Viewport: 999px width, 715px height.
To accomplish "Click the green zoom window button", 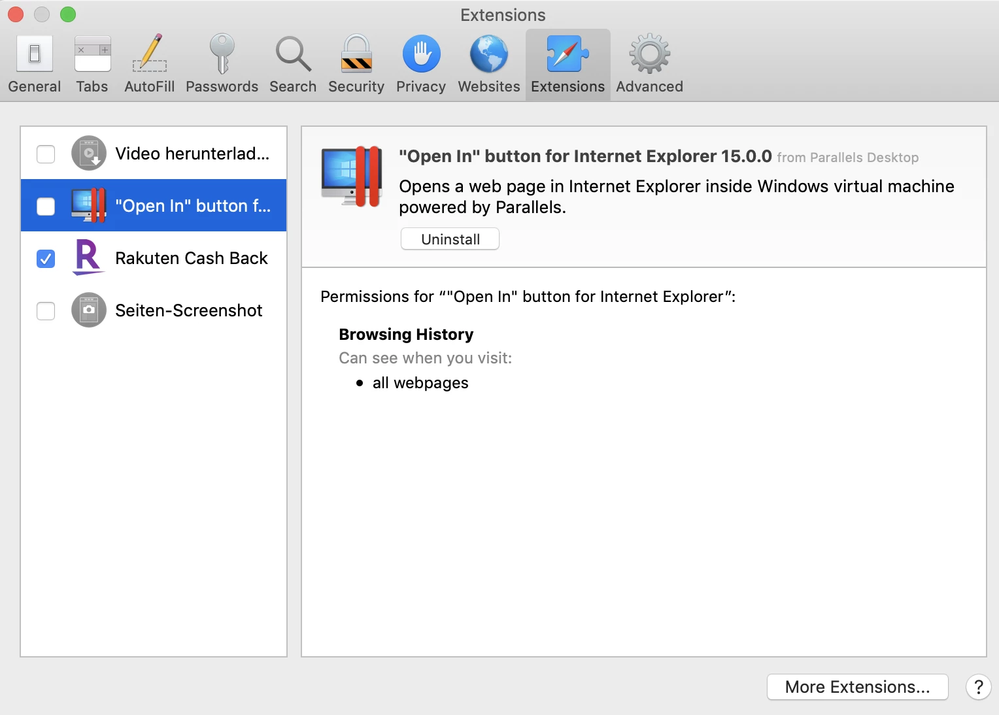I will coord(68,14).
